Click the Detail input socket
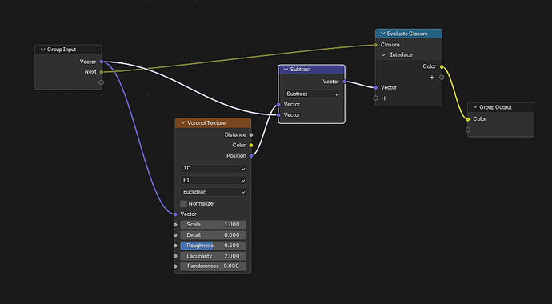The image size is (552, 304). click(x=175, y=235)
